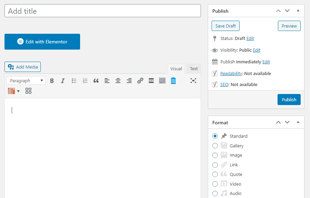
Task: Switch to the Text editor tab
Action: pos(194,69)
